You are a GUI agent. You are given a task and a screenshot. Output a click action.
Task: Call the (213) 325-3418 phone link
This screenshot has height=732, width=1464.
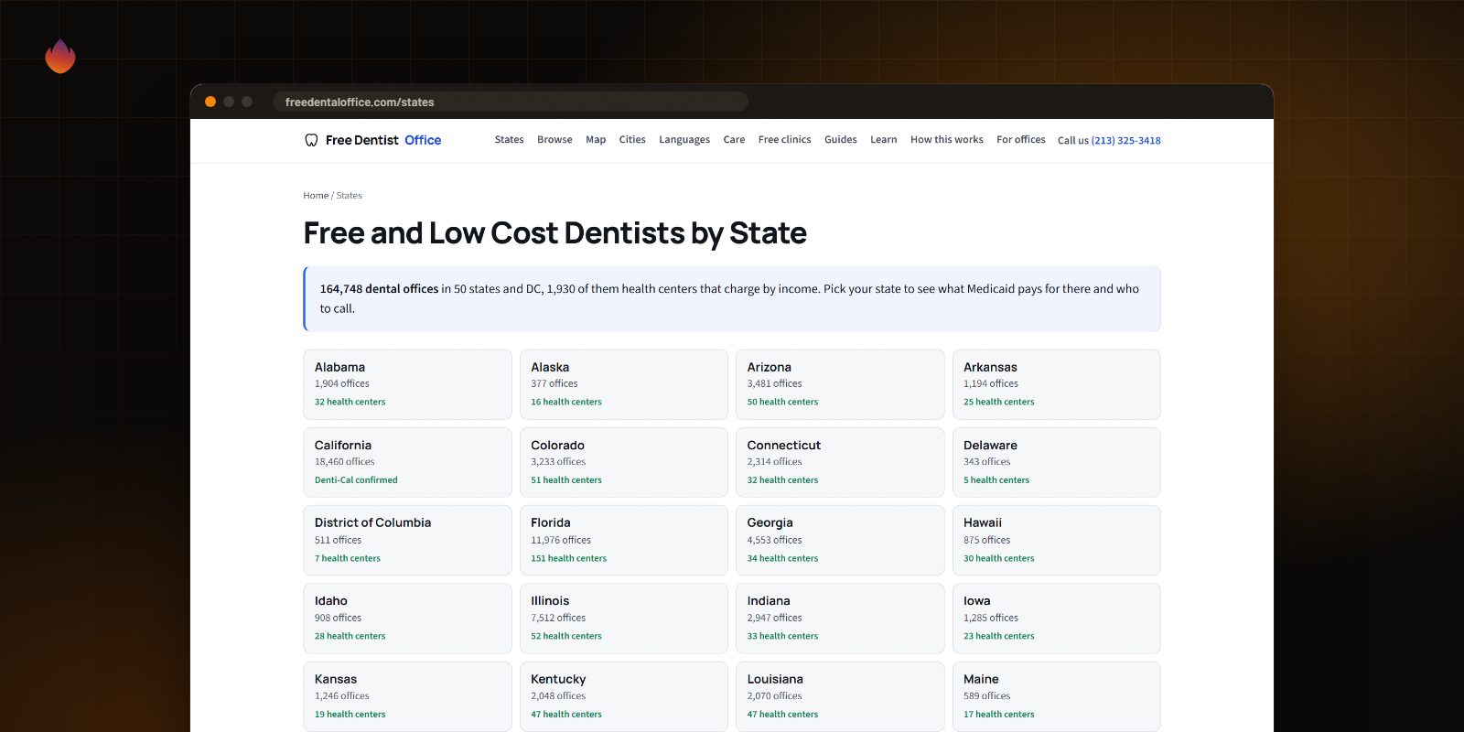click(1125, 141)
